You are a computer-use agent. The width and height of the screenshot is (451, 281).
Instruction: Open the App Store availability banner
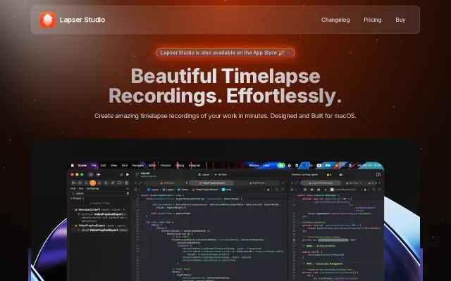click(225, 53)
